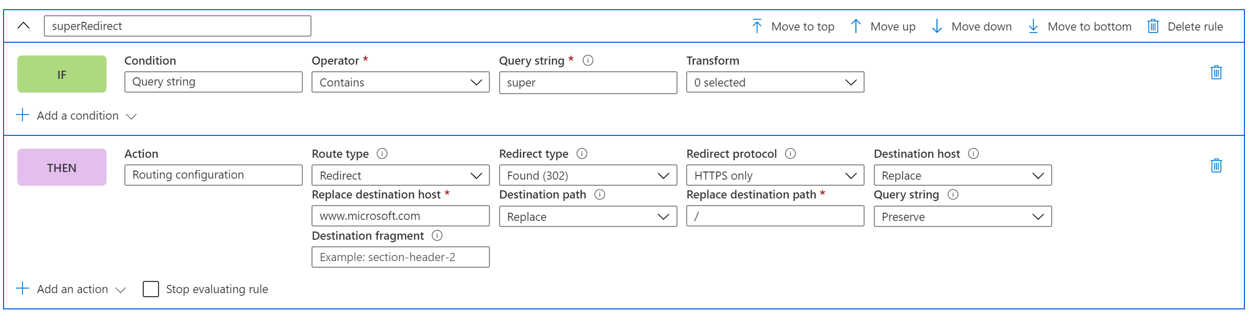
Task: Click info icon next to Route type
Action: 382,154
